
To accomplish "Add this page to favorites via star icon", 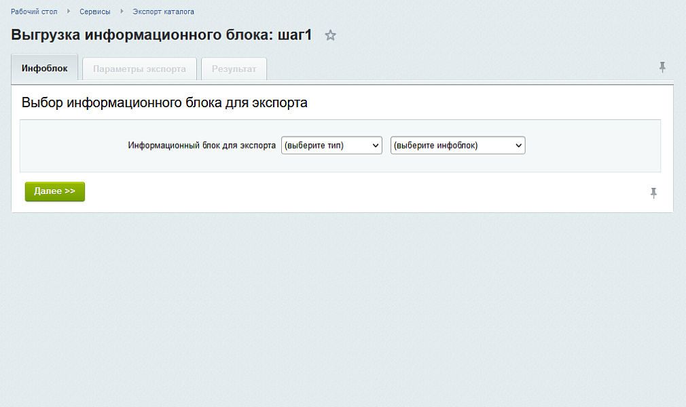I will (x=331, y=35).
